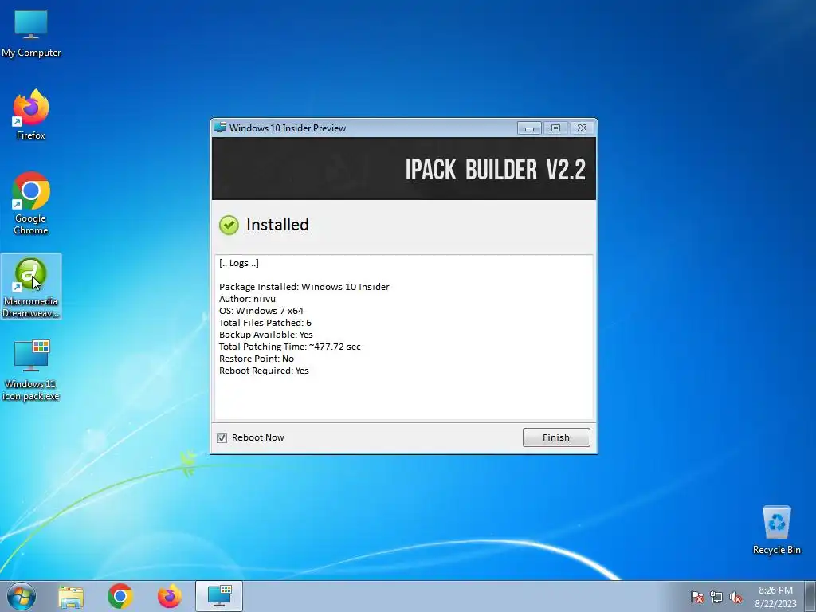Click the Finish button

[556, 437]
